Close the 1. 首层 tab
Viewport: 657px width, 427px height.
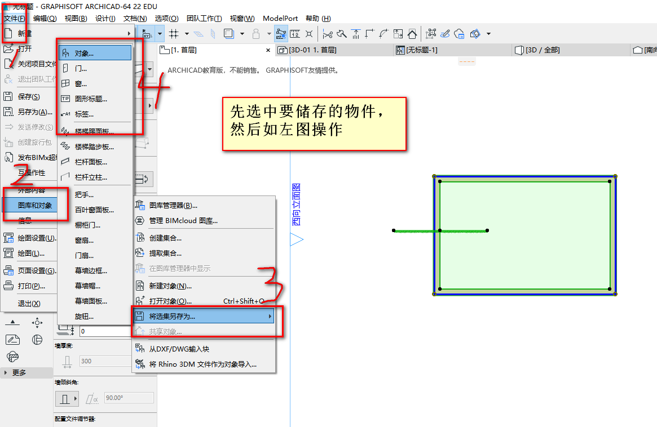268,50
